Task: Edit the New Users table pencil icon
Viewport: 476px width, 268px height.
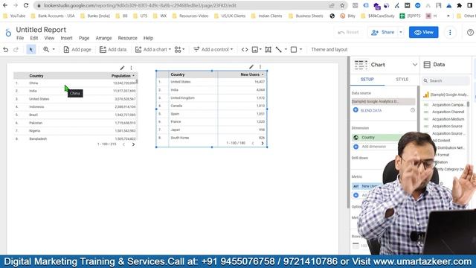Action: (251, 66)
